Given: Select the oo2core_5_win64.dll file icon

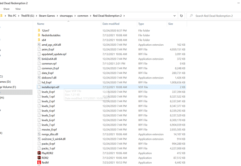Looking at the screenshot, I should point(39,139).
